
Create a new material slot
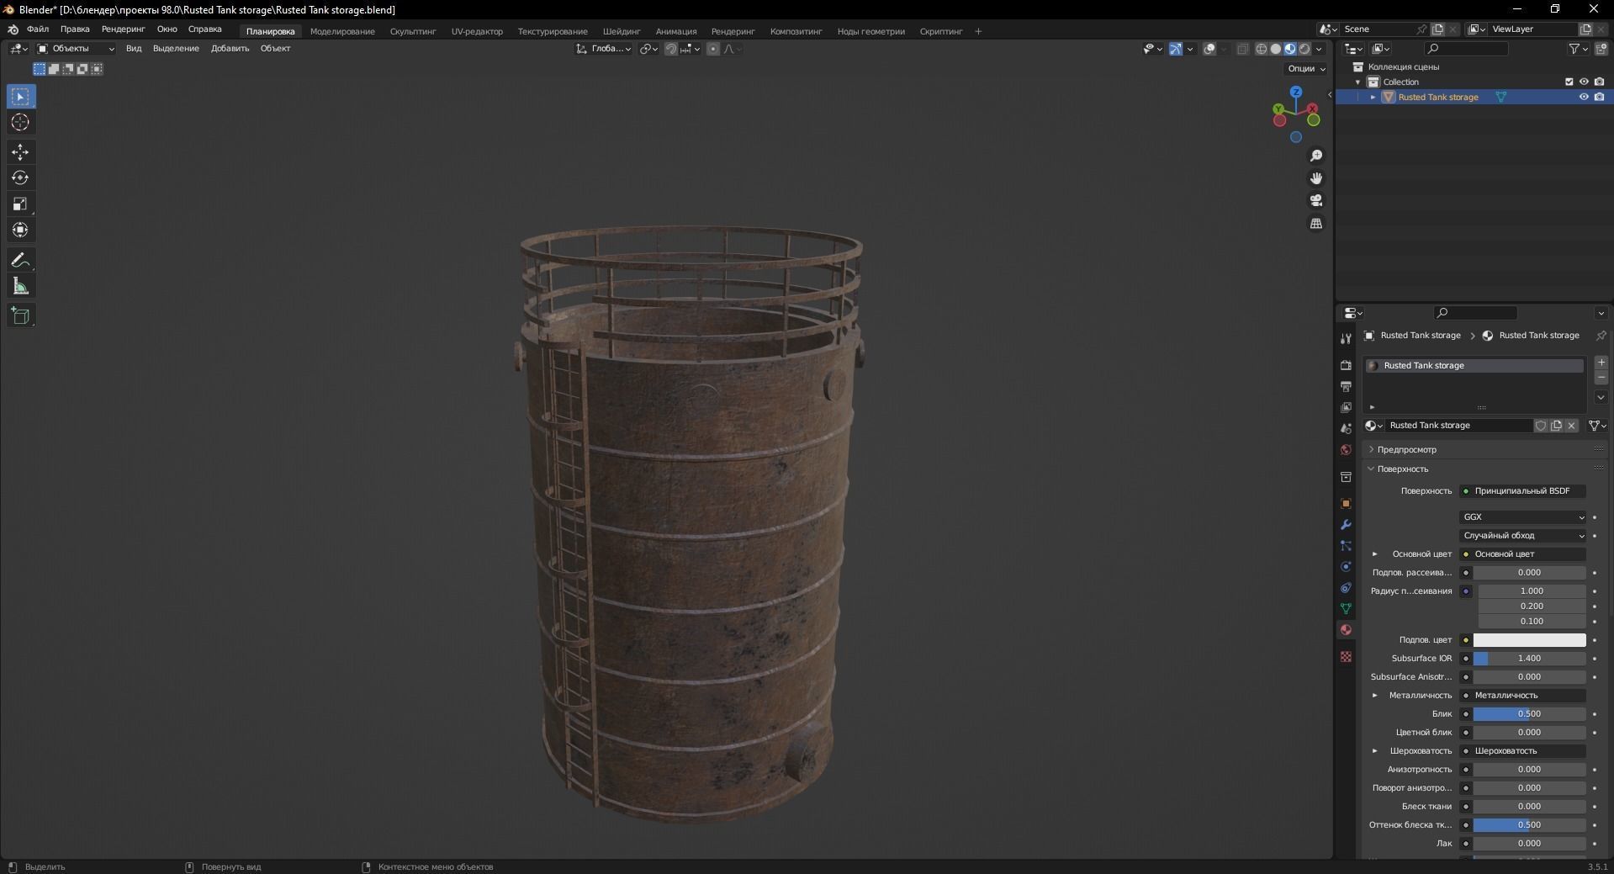[1601, 363]
